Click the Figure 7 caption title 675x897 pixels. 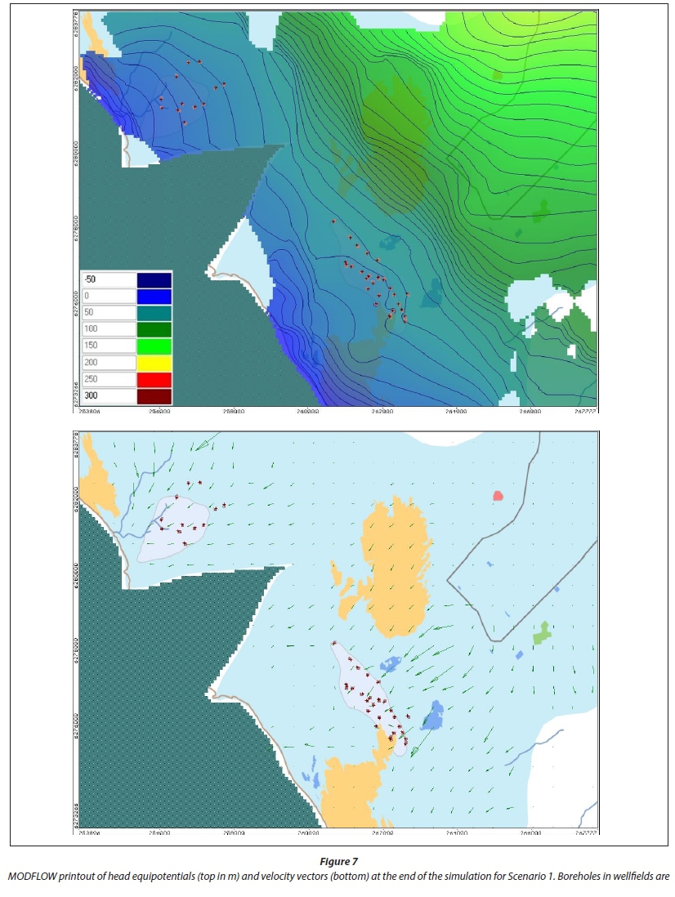coord(337,861)
